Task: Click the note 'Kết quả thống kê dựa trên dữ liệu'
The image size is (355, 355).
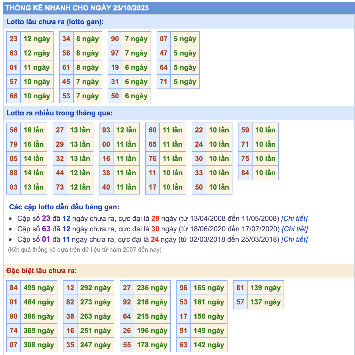Action: [x=85, y=249]
